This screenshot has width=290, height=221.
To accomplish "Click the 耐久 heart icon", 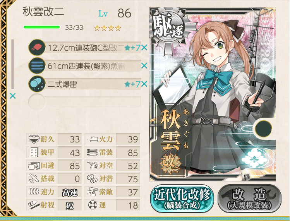I will click(34, 139).
